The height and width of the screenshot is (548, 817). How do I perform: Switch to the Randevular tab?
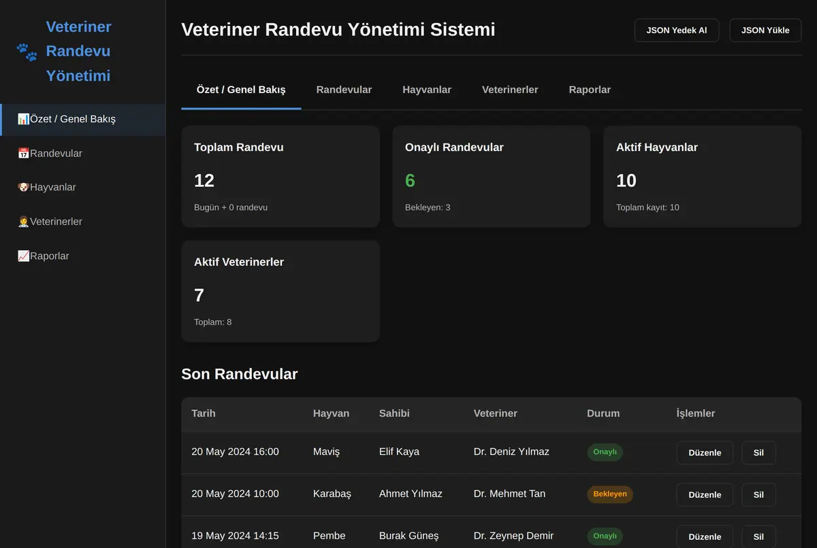[344, 90]
